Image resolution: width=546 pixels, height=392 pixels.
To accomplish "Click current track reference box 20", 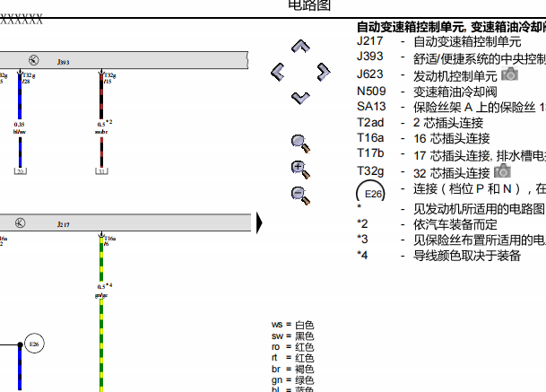I will click(x=21, y=171).
